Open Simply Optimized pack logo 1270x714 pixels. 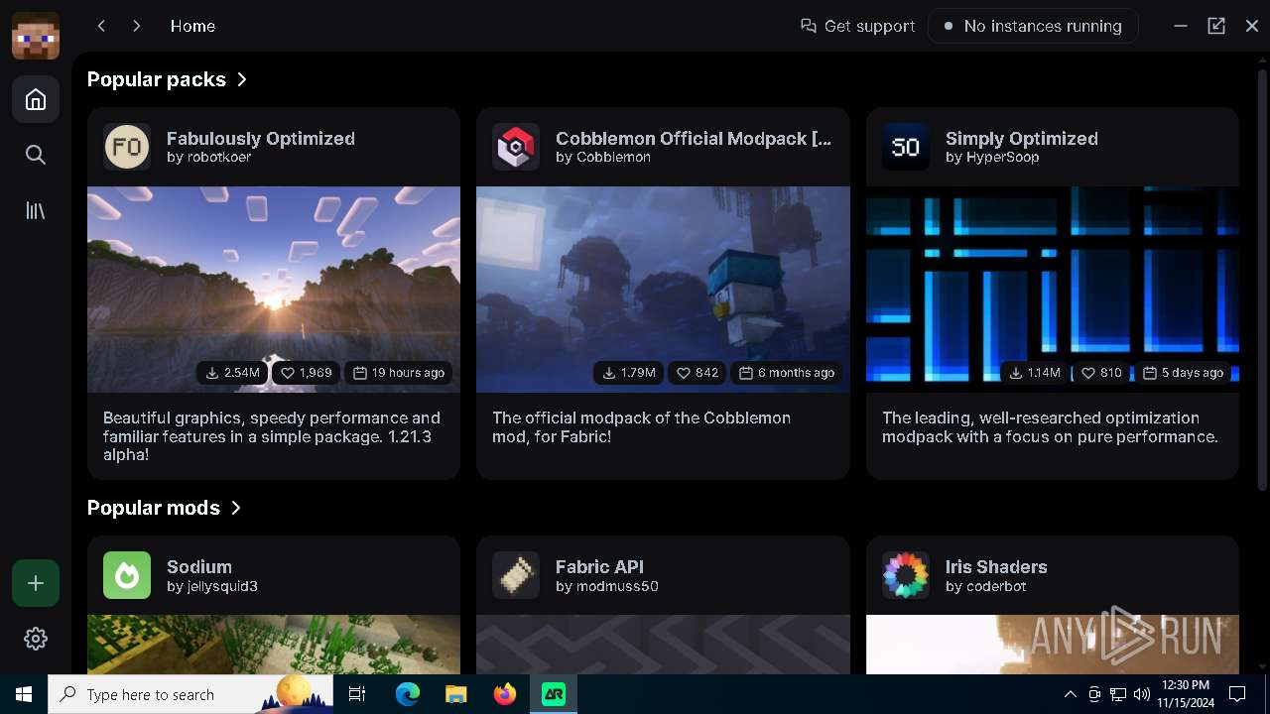pos(906,147)
